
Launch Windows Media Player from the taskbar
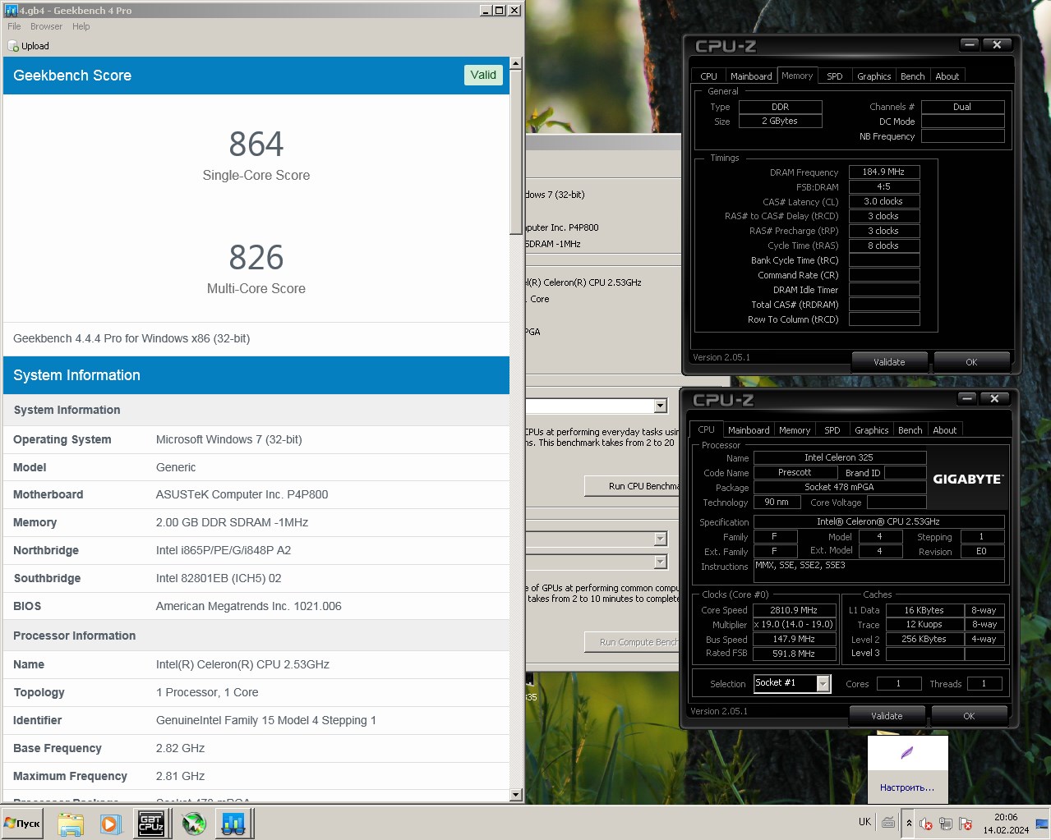coord(111,823)
